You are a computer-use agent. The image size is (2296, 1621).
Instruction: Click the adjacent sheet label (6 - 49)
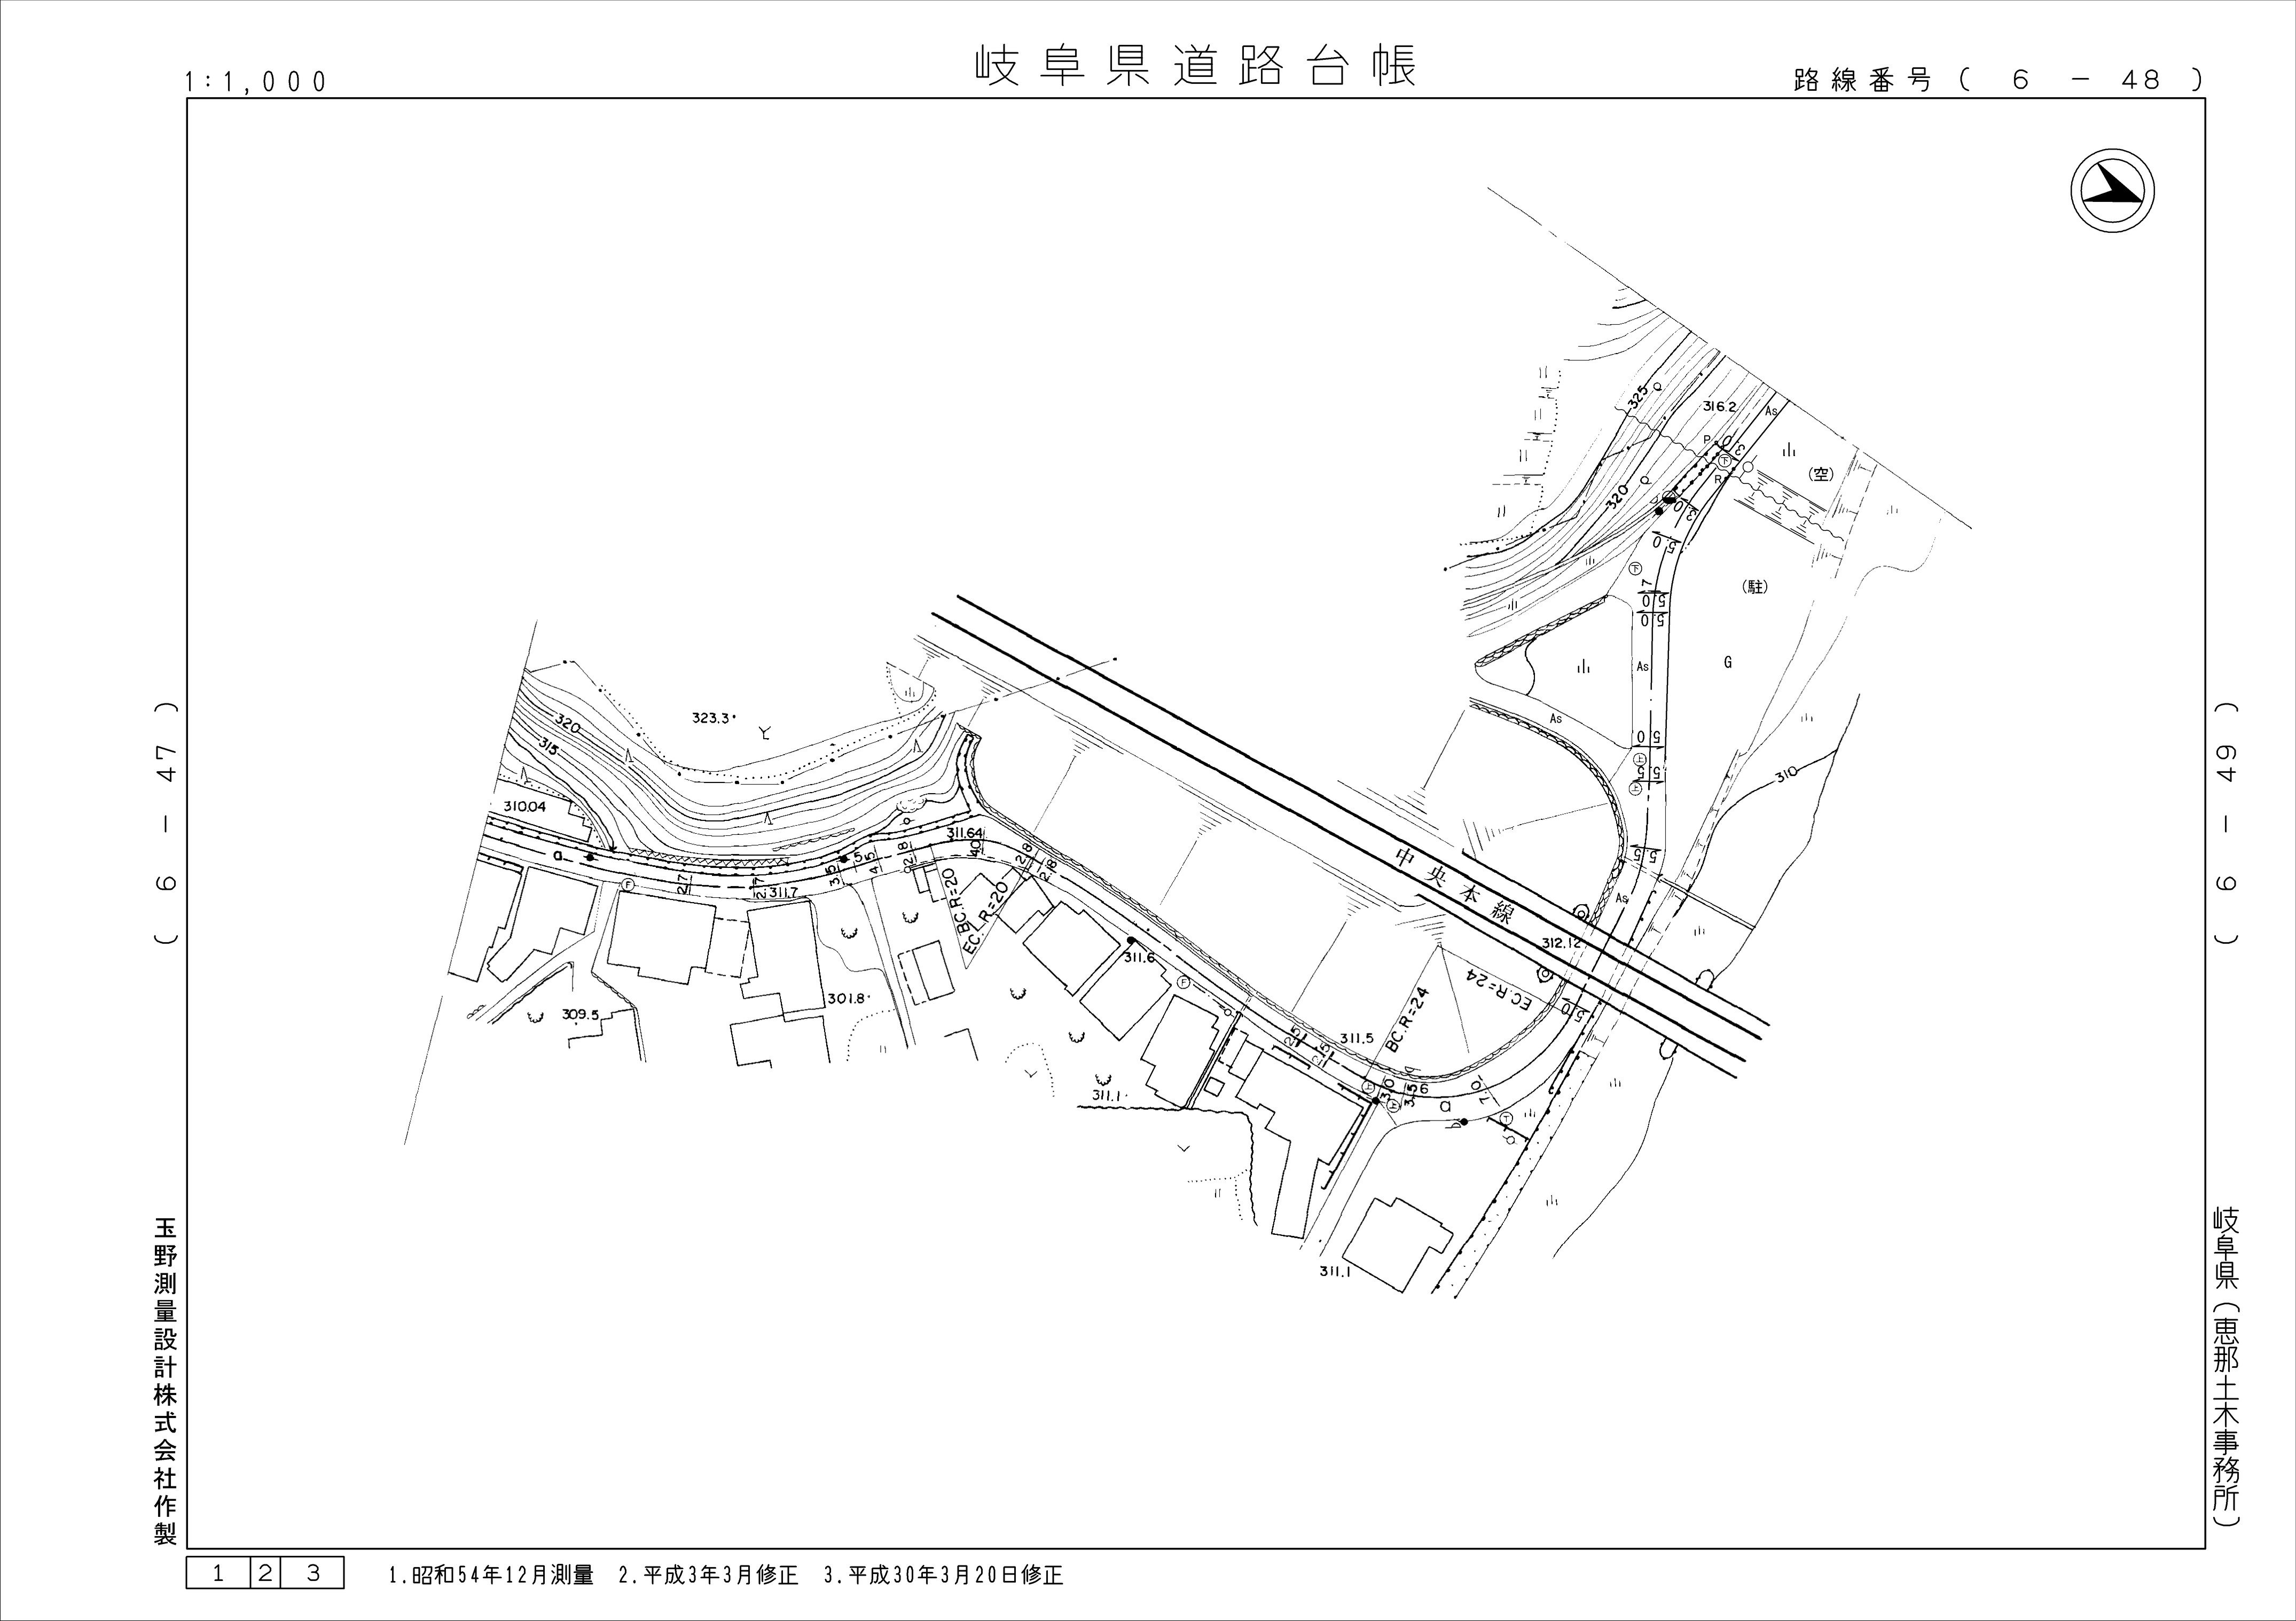click(x=2226, y=822)
